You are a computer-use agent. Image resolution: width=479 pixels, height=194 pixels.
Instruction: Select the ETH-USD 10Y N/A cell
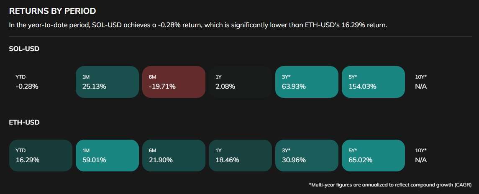pyautogui.click(x=439, y=156)
